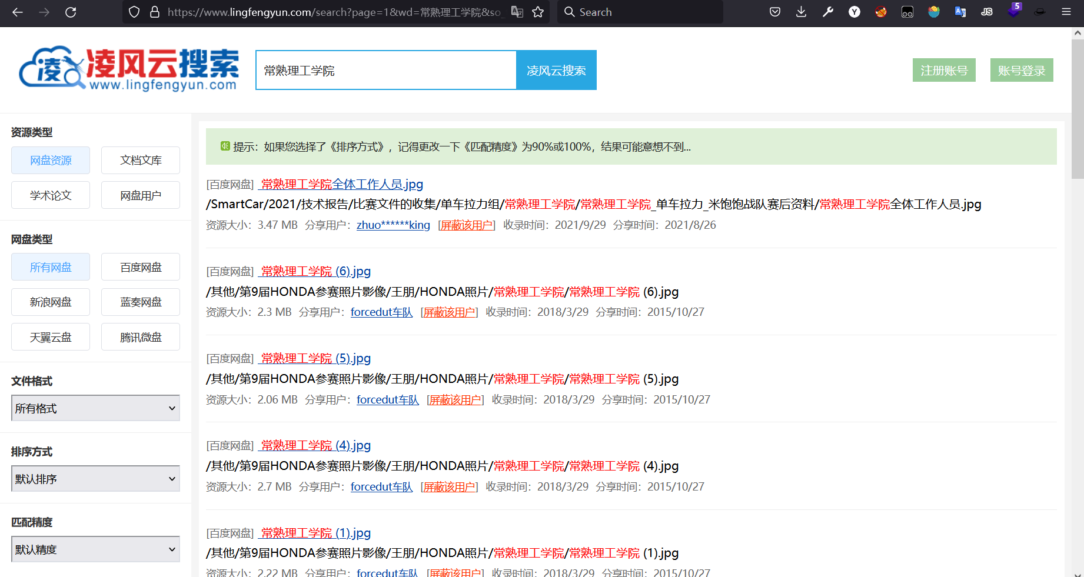The image size is (1084, 577).
Task: Open the 文件格式 dropdown
Action: (x=95, y=408)
